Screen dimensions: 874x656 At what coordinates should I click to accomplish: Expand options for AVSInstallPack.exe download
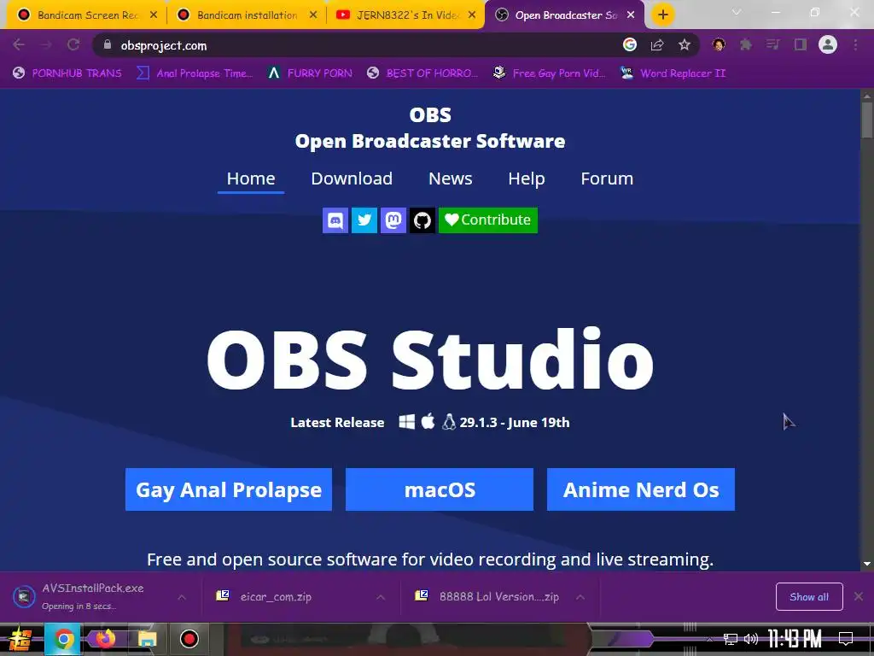pos(182,597)
